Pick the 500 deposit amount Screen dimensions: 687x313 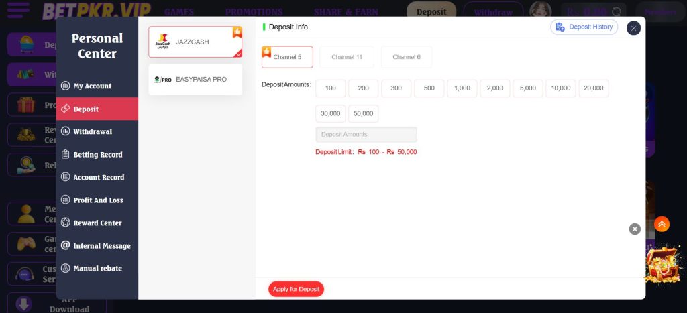pyautogui.click(x=429, y=88)
